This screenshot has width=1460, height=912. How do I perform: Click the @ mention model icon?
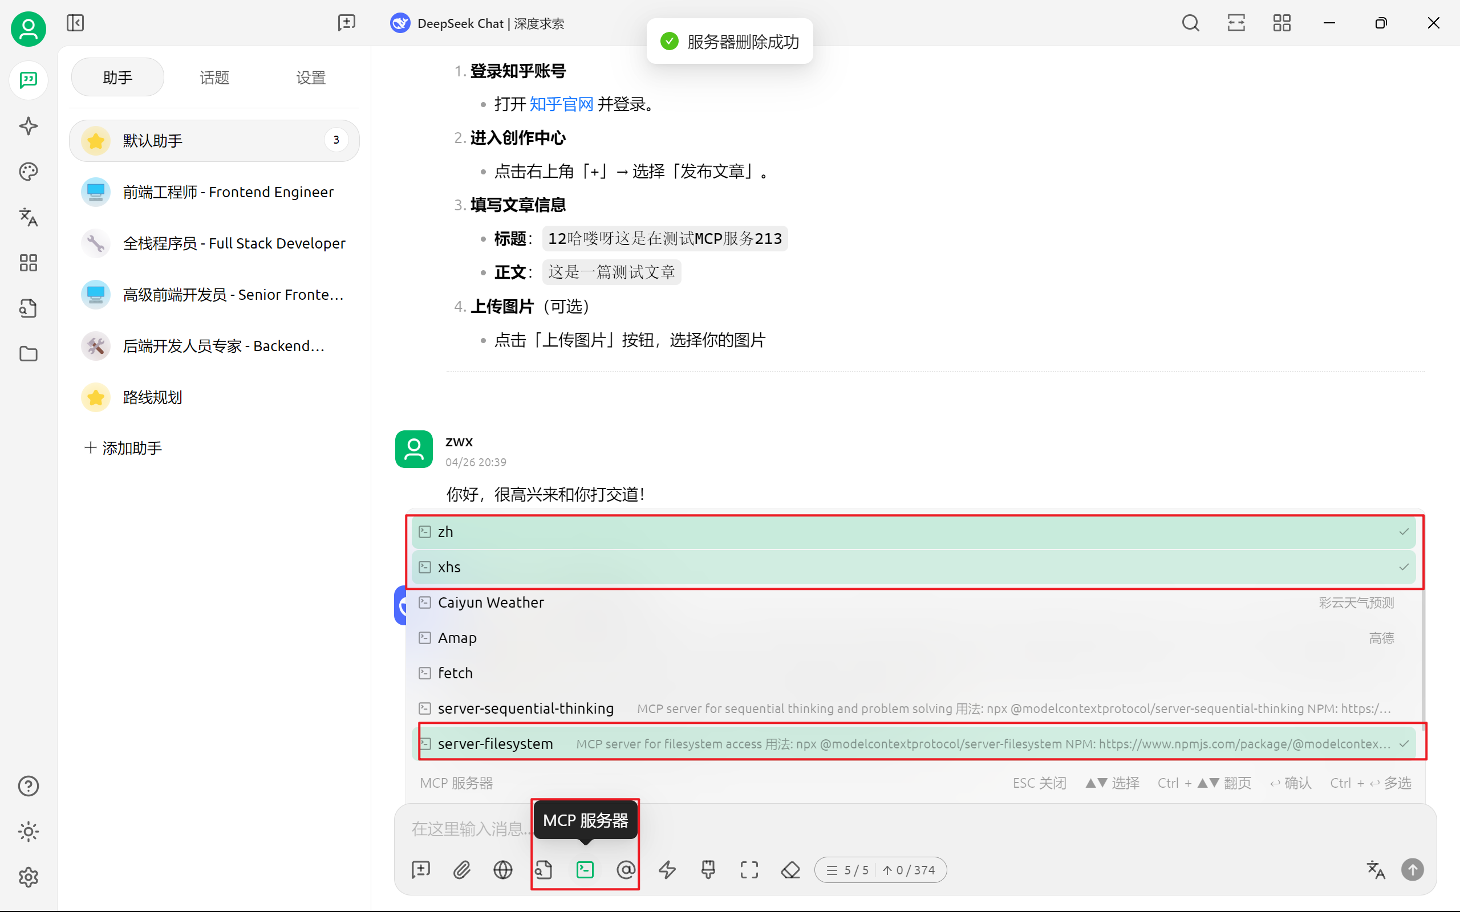pos(626,869)
